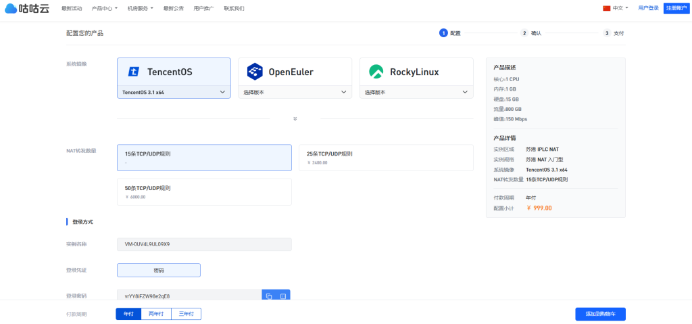Switch billing cycle to 两年付
This screenshot has height=324, width=692.
156,314
